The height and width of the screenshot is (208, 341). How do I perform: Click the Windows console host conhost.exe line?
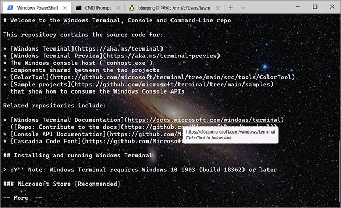pyautogui.click(x=78, y=63)
